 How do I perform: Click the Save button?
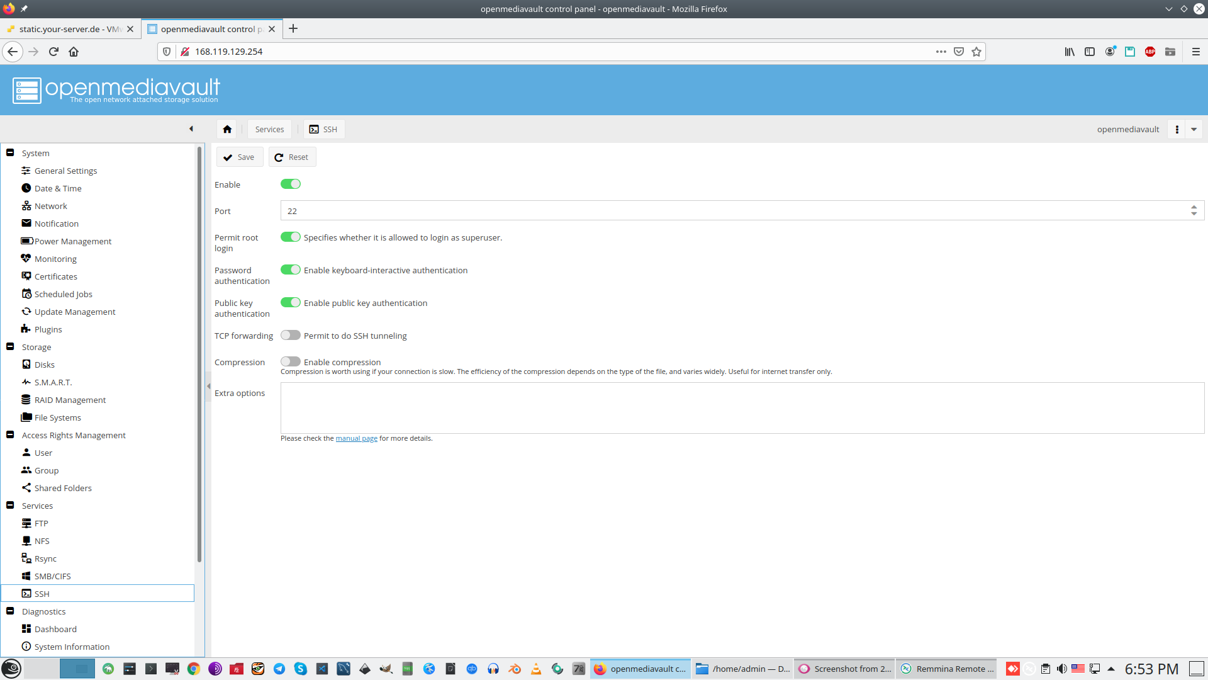[239, 157]
